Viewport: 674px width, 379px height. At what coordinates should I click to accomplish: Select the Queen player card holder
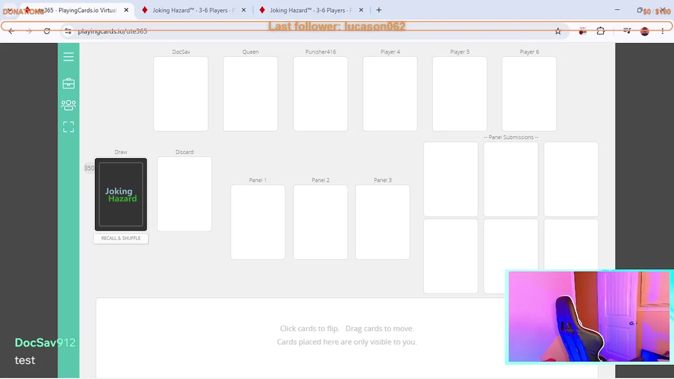pyautogui.click(x=251, y=94)
